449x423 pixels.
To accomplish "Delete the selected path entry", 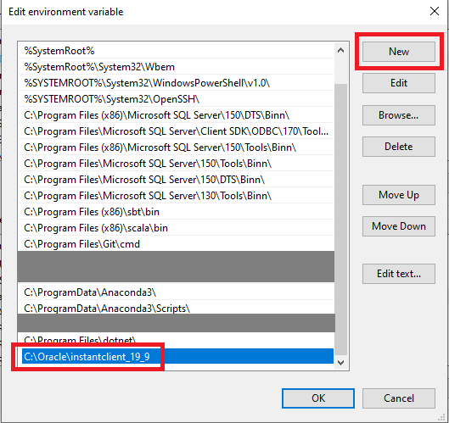I will click(x=399, y=147).
